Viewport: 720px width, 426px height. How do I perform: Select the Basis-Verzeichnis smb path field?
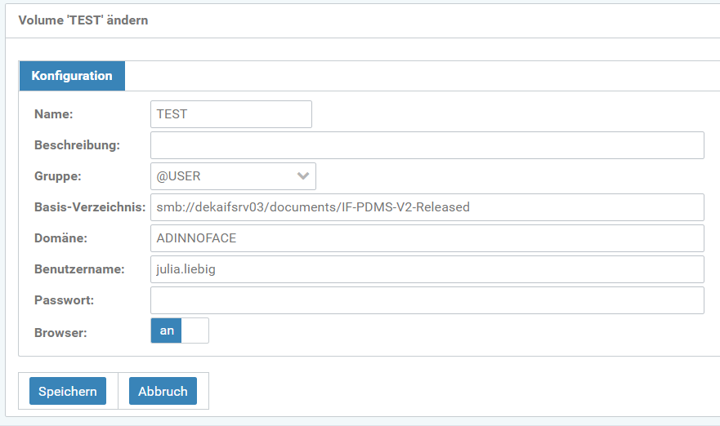tap(427, 207)
